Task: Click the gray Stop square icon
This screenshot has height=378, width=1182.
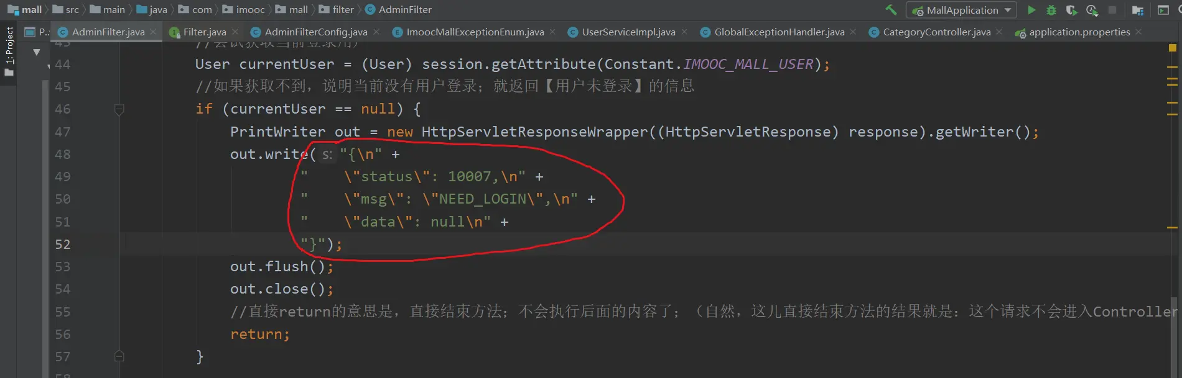Action: [1112, 10]
